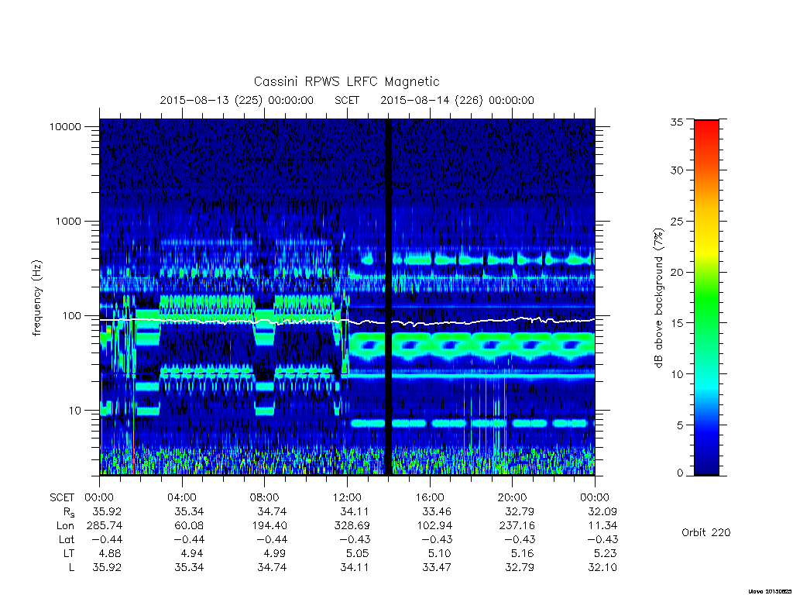793x595 pixels.
Task: Click the 04:00 SCET time label
Action: click(181, 497)
